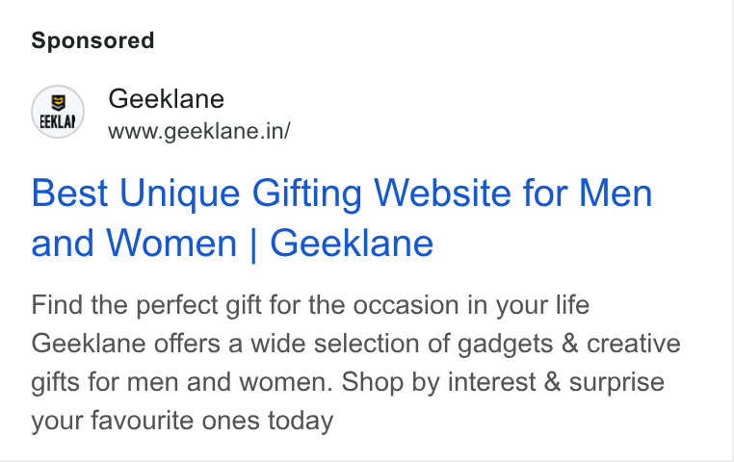This screenshot has height=462, width=734.
Task: Click the 'Find the perfect gift' description line
Action: 310,306
